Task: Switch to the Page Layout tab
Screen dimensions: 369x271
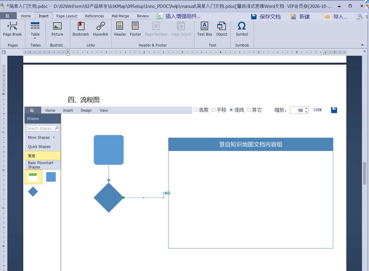Action: [67, 16]
